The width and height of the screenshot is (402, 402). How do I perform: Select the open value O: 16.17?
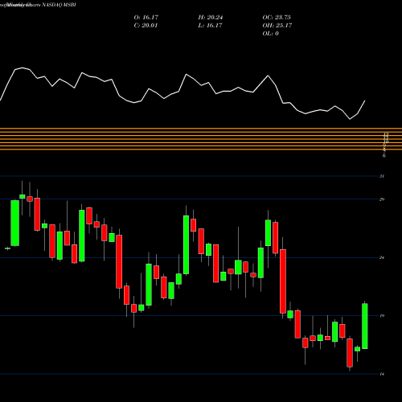[146, 18]
